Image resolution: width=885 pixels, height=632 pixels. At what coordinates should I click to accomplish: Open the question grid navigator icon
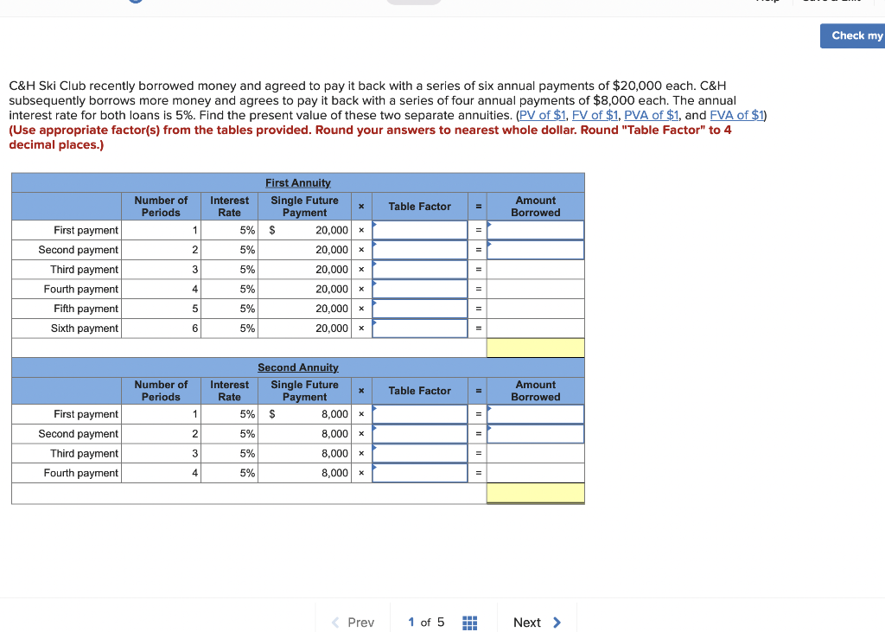tap(469, 622)
